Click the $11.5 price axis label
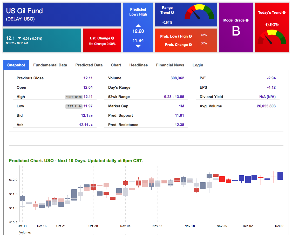Viewport: 292px width, 235px height. (x=13, y=194)
